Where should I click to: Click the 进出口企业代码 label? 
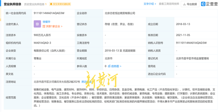(157, 74)
